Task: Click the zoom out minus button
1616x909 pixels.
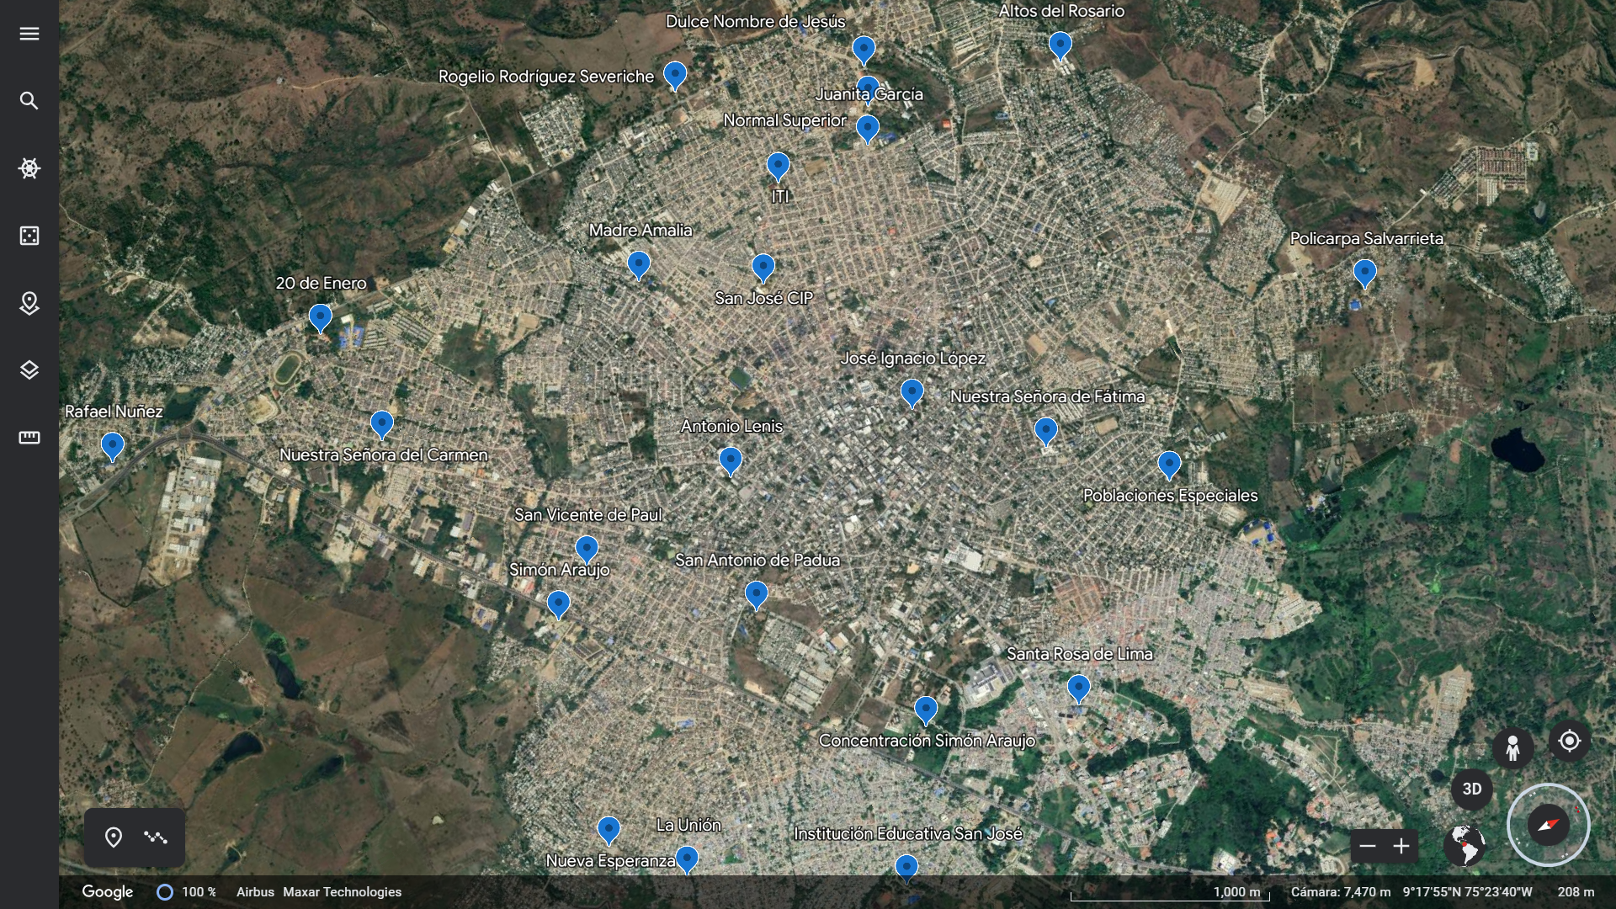Action: 1368,847
